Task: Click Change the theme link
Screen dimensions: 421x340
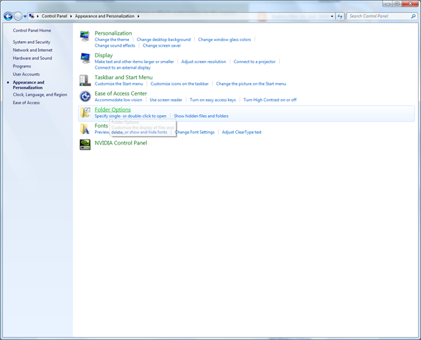Action: pyautogui.click(x=112, y=40)
